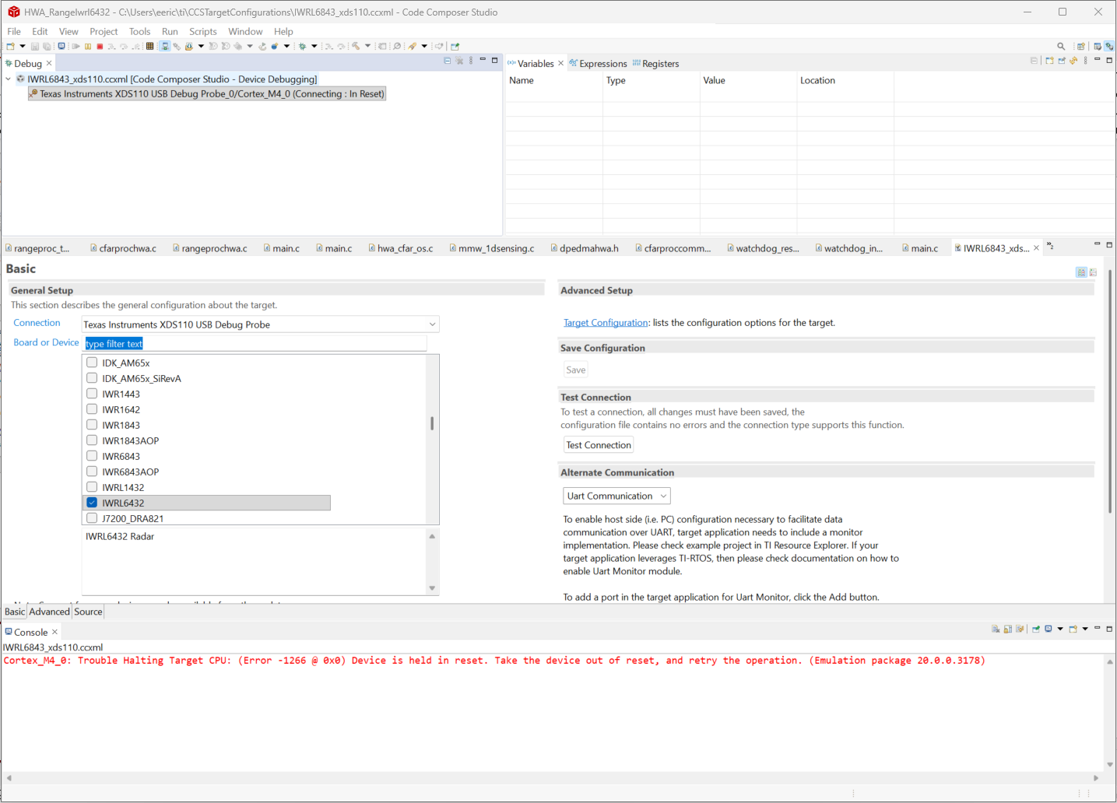The height and width of the screenshot is (803, 1117).
Task: Check the IWR1443 device checkbox
Action: tap(92, 394)
